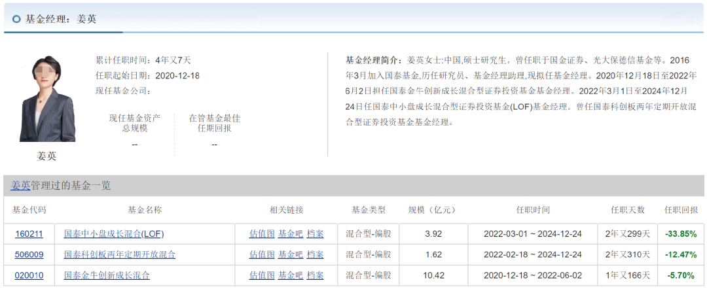Image resolution: width=707 pixels, height=289 pixels.
Task: Click the circle icon beside 基金经理 title
Action: (16, 19)
